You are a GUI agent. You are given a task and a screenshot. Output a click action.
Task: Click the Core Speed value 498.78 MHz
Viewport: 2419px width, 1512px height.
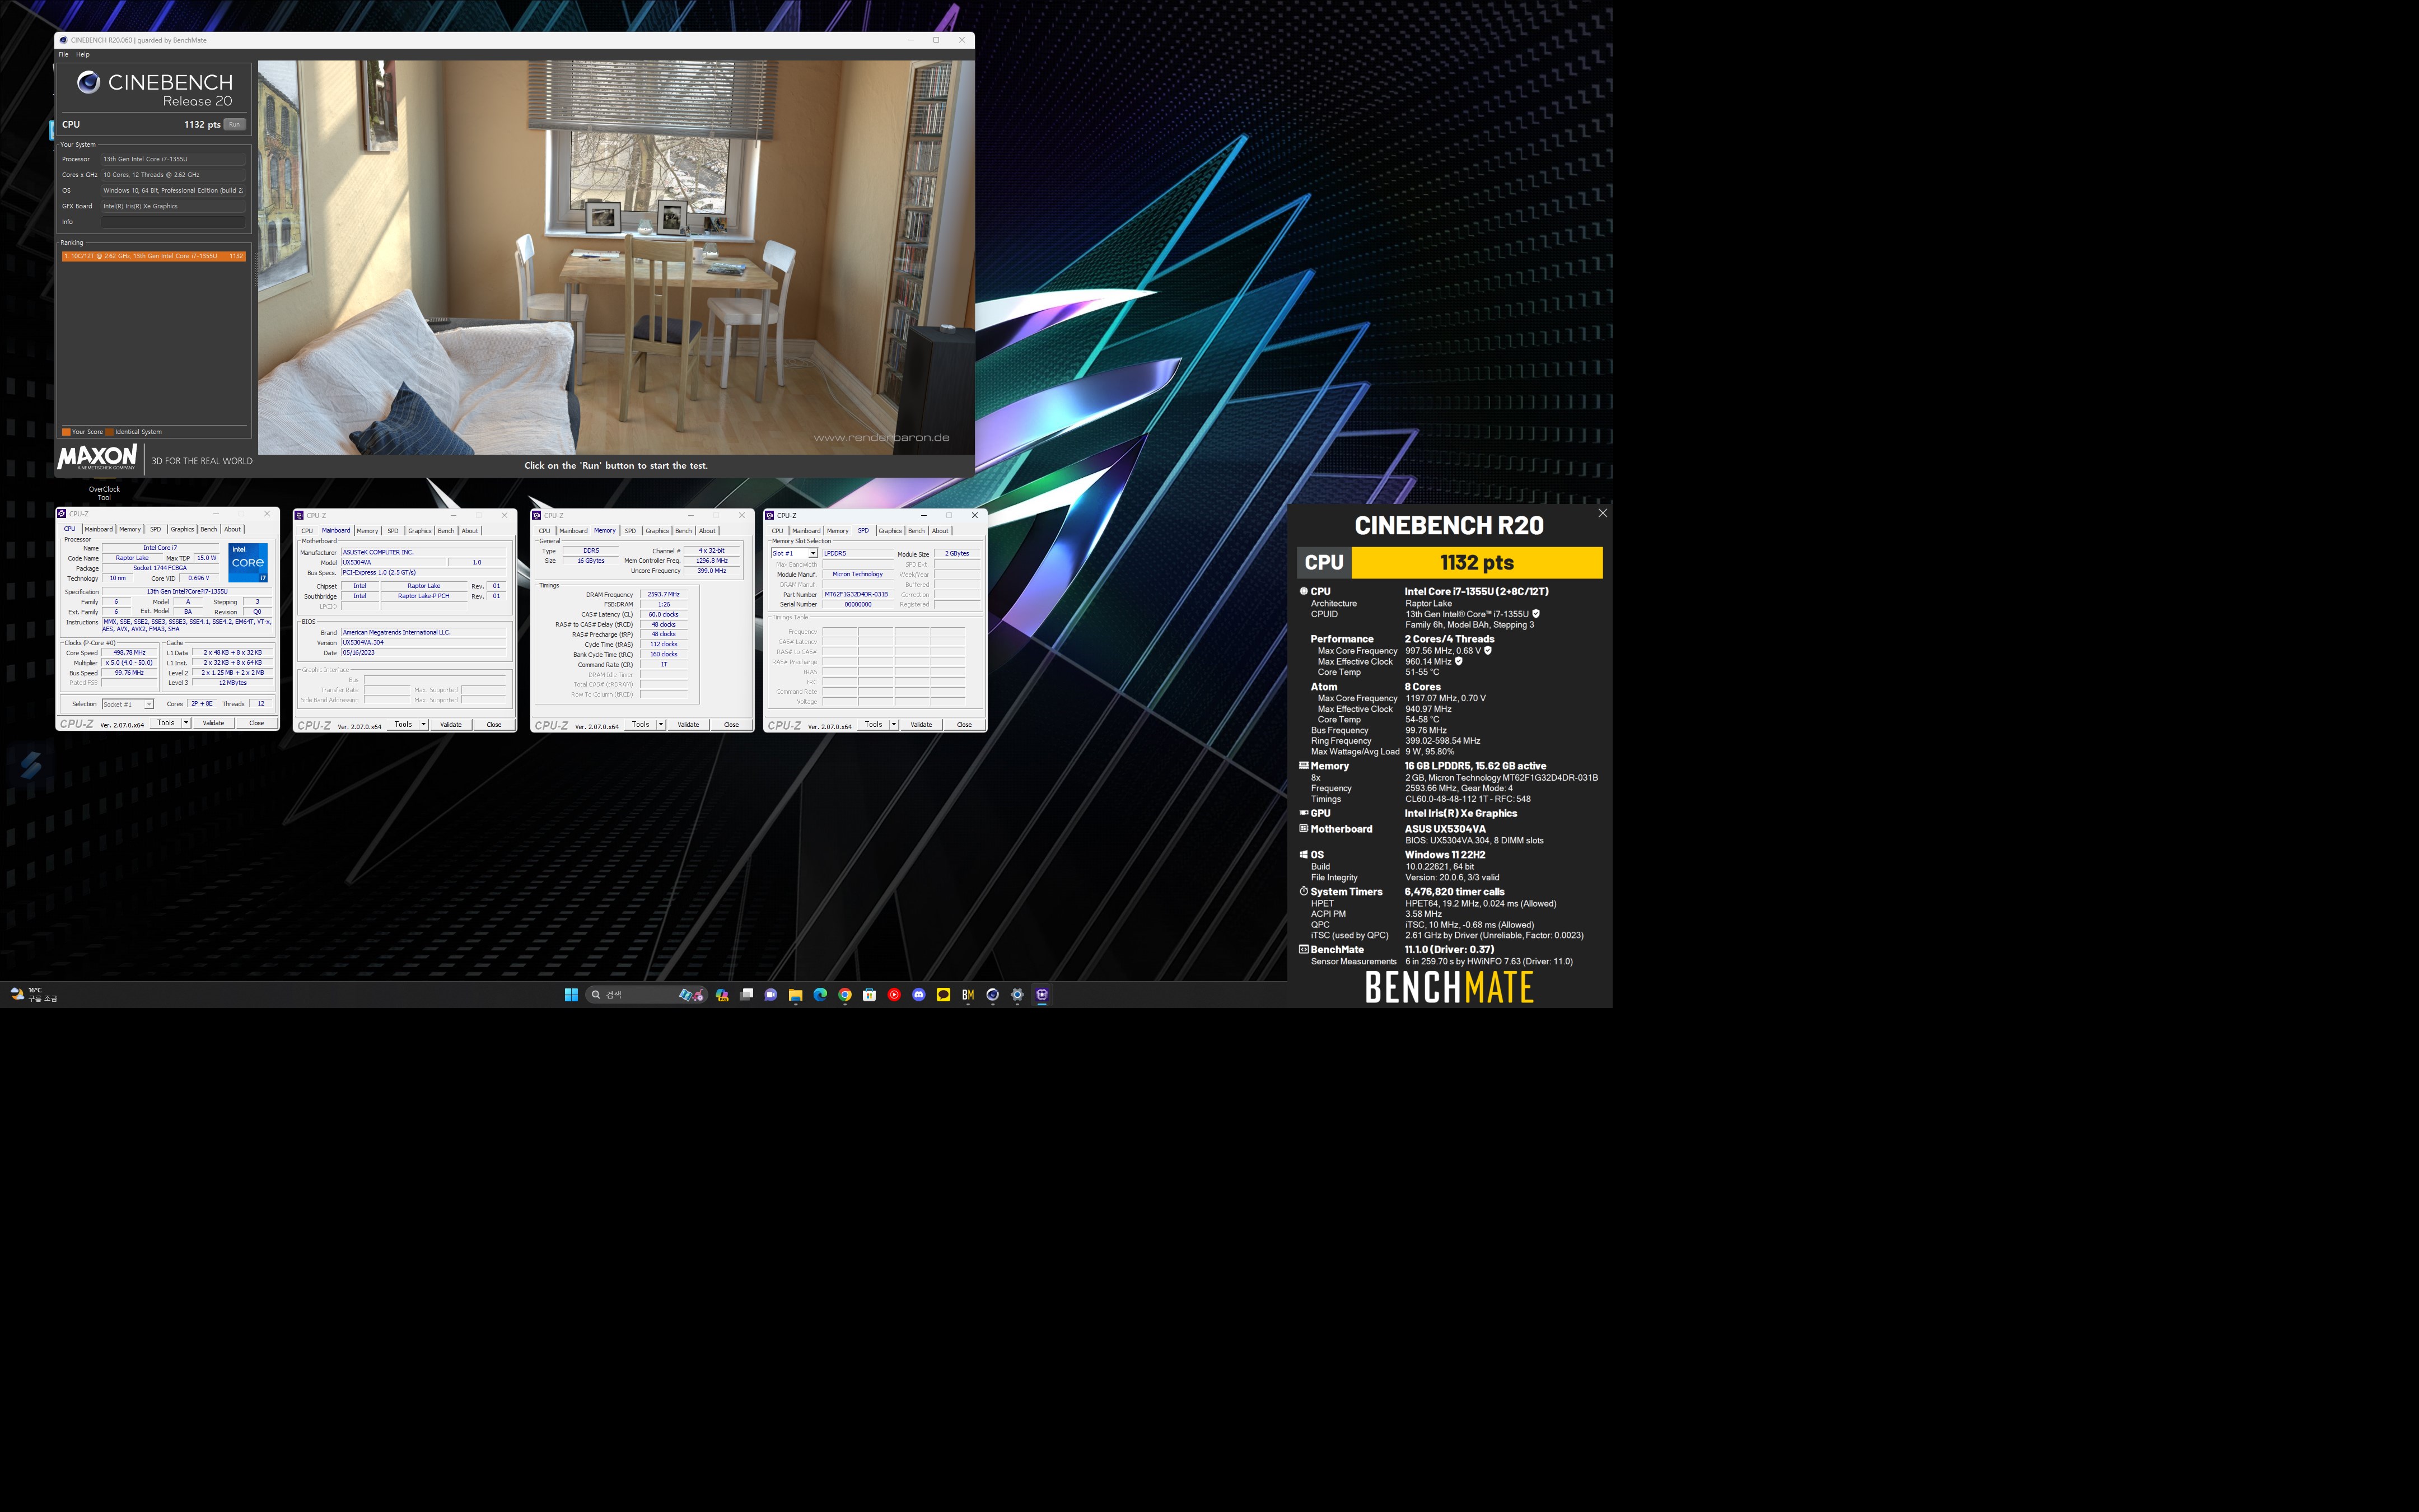coord(130,652)
